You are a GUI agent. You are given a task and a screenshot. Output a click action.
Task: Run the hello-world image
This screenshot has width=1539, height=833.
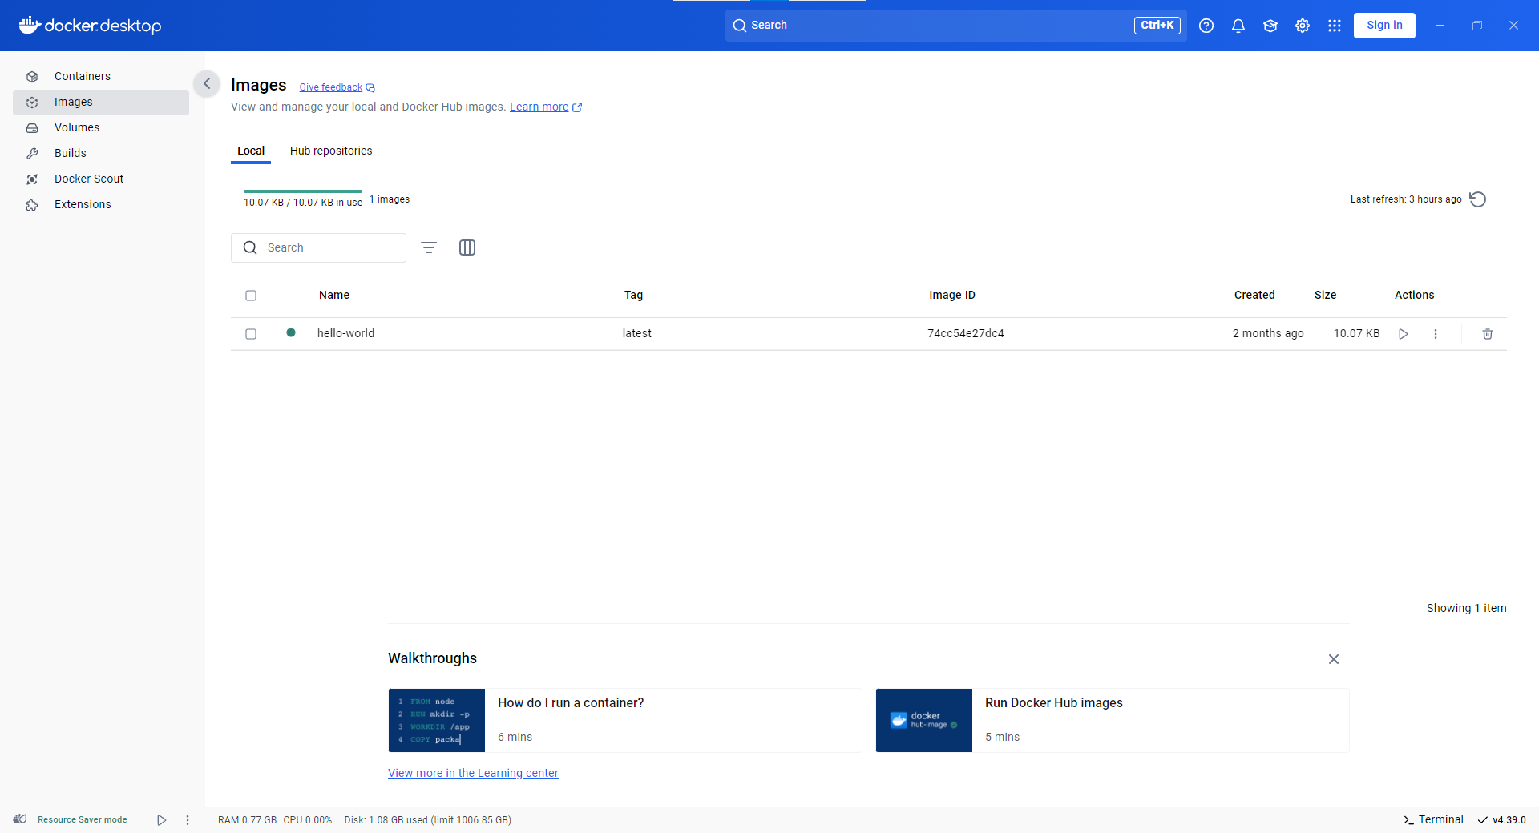[1404, 334]
